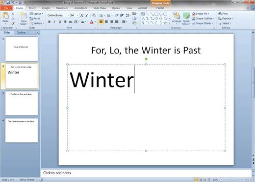Image resolution: width=255 pixels, height=182 pixels.
Task: Select the text box shape tool
Action: (143, 14)
